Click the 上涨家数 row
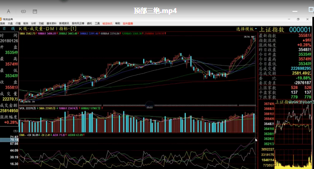This screenshot has height=169, width=314. click(x=285, y=88)
